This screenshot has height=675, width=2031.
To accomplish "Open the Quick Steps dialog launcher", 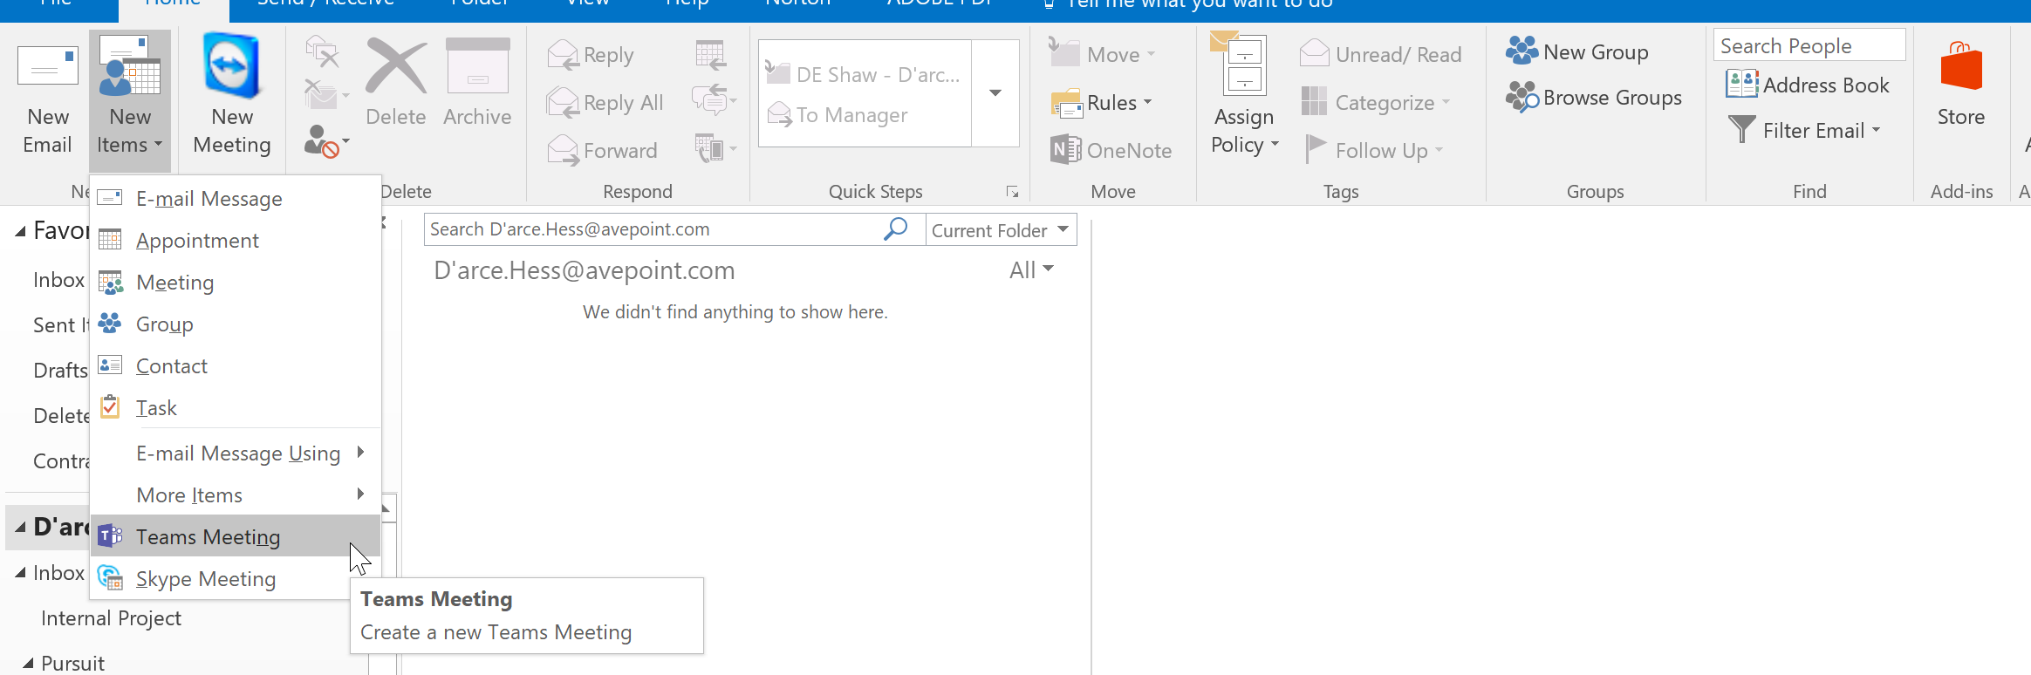I will coord(1012,192).
